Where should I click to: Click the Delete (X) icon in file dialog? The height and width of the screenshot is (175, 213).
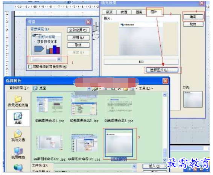pyautogui.click(x=119, y=89)
